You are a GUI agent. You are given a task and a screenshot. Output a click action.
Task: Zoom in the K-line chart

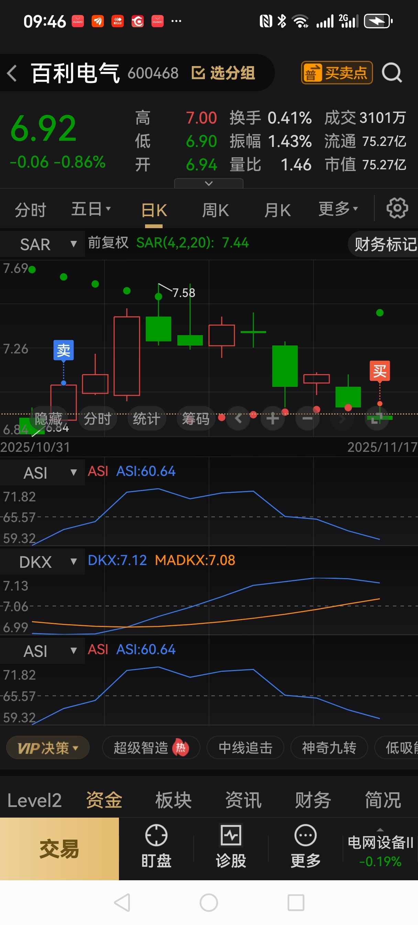(273, 418)
